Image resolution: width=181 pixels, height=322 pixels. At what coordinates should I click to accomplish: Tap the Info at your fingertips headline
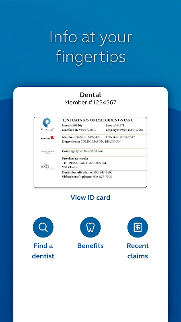[90, 47]
